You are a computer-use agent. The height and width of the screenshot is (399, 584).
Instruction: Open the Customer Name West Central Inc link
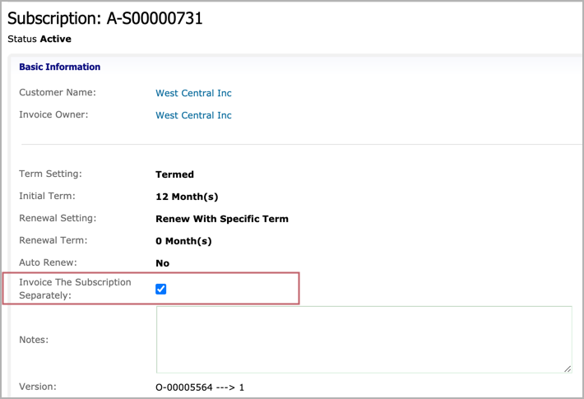tap(193, 93)
